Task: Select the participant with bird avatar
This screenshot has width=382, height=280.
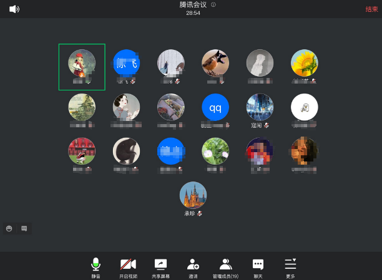Action: pyautogui.click(x=215, y=63)
